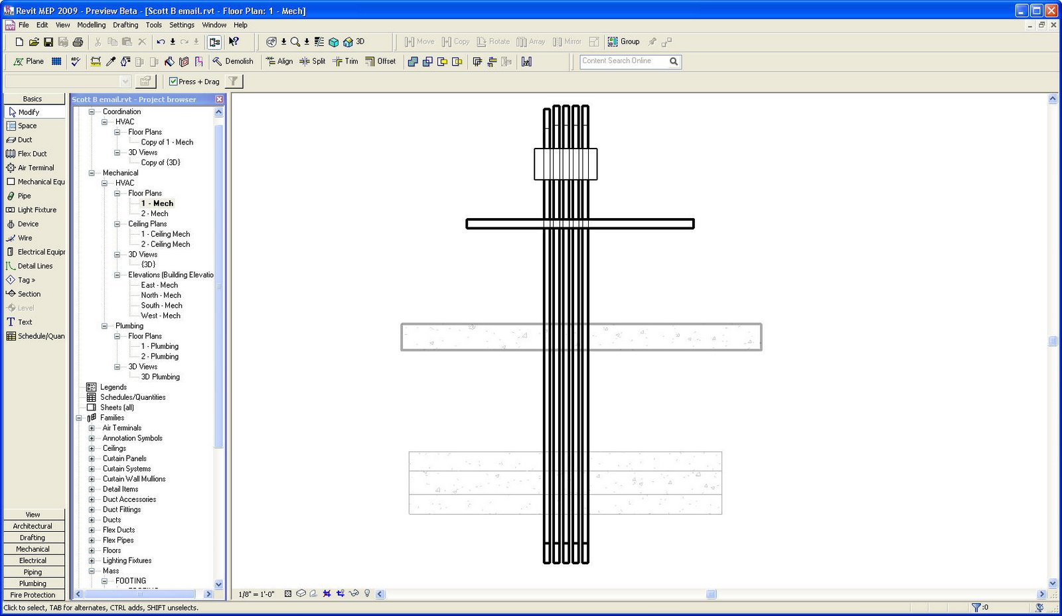Screen dimensions: 1062x616
Task: Toggle the Project Browser toolbar icon
Action: pyautogui.click(x=214, y=42)
